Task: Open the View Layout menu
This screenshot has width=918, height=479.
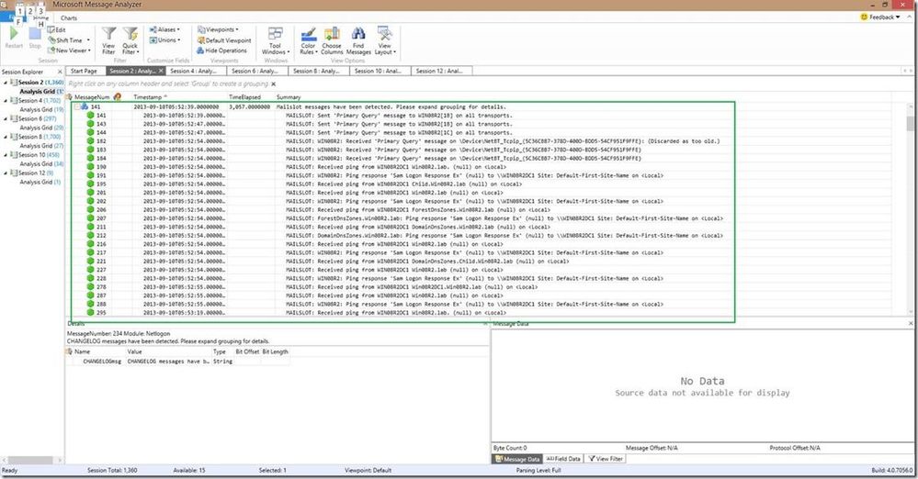Action: (x=385, y=41)
